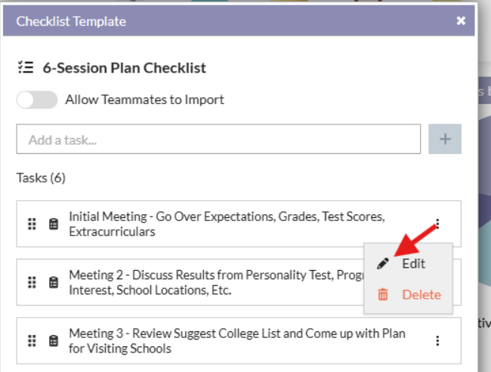The height and width of the screenshot is (372, 491).
Task: Click into the Add a task field
Action: coord(218,139)
